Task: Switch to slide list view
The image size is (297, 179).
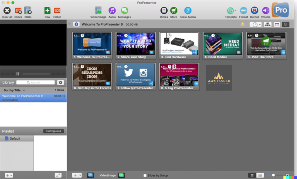Action: click(260, 176)
